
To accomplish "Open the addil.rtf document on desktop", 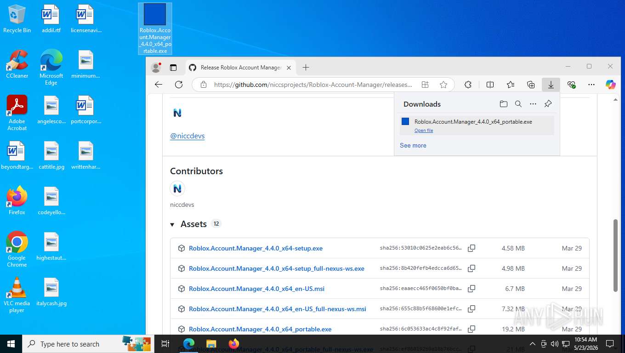I will 51,19.
